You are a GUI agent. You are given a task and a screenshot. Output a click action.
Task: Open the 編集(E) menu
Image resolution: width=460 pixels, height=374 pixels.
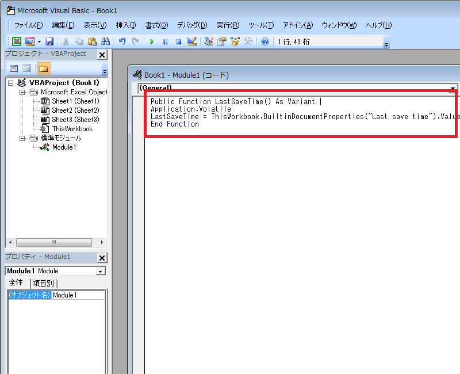[63, 25]
